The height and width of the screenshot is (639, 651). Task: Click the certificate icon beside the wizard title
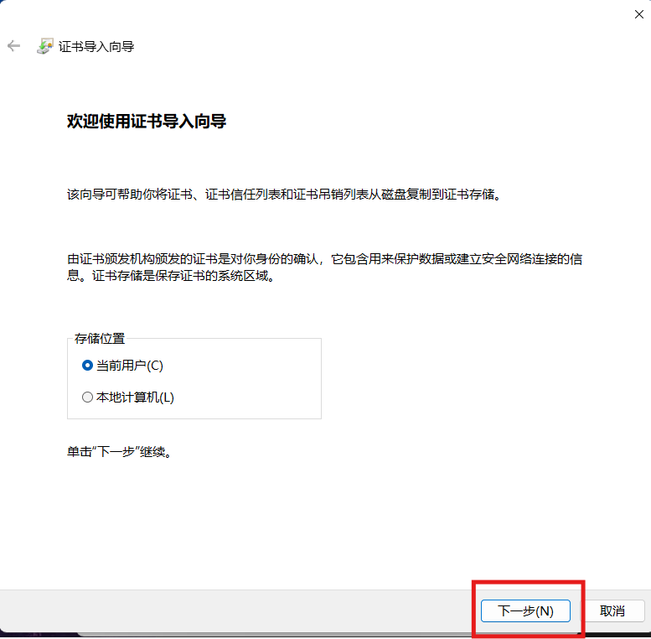pyautogui.click(x=44, y=46)
